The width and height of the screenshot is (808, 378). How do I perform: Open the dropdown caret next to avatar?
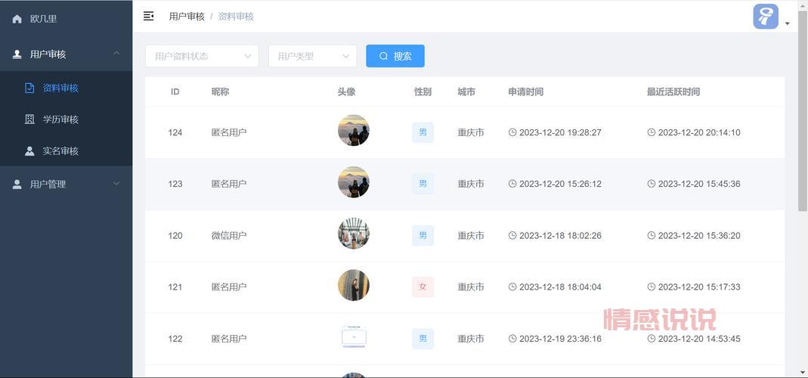tap(788, 23)
